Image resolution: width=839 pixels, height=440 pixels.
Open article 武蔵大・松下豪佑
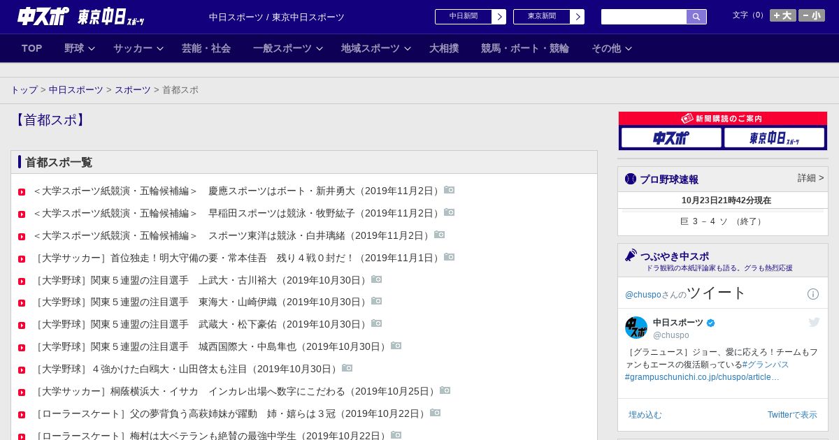point(201,325)
